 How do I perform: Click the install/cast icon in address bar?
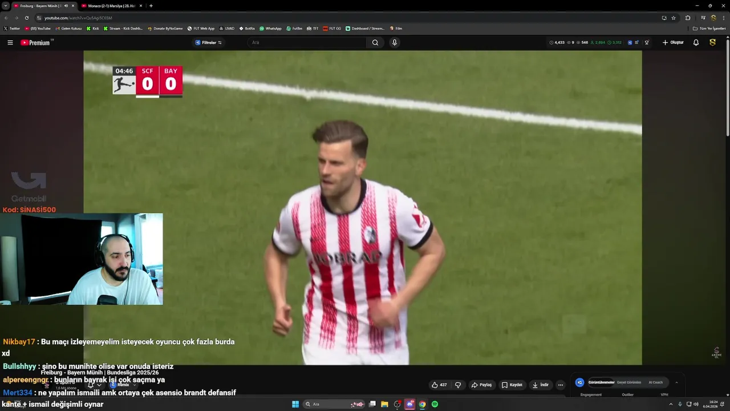point(664,18)
